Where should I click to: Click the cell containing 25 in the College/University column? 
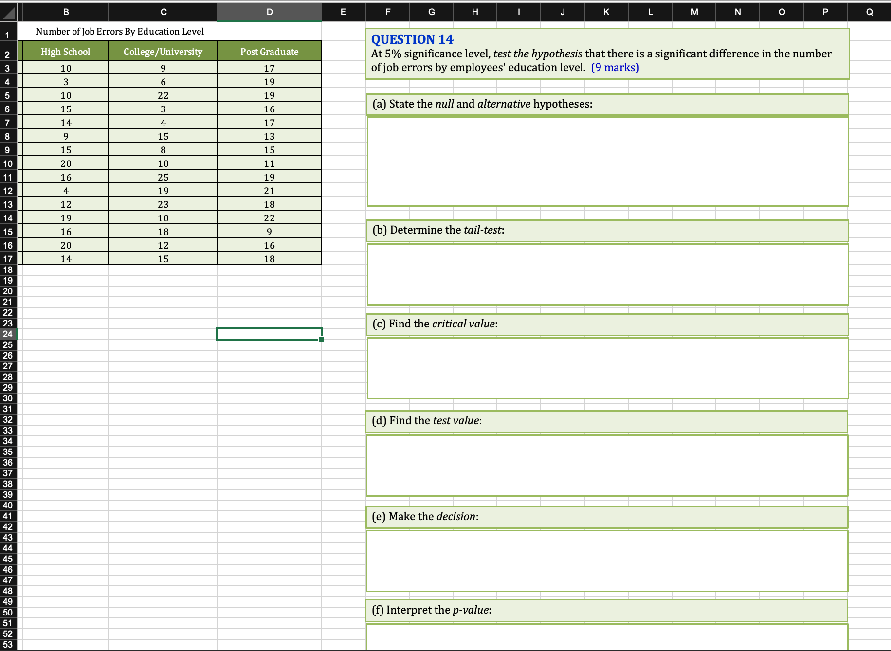coord(163,177)
